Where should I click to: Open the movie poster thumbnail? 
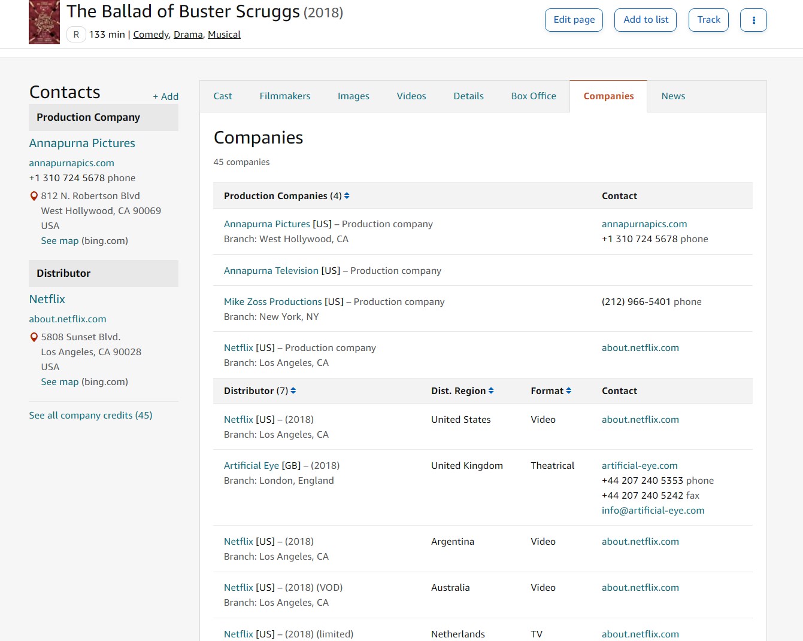(44, 22)
